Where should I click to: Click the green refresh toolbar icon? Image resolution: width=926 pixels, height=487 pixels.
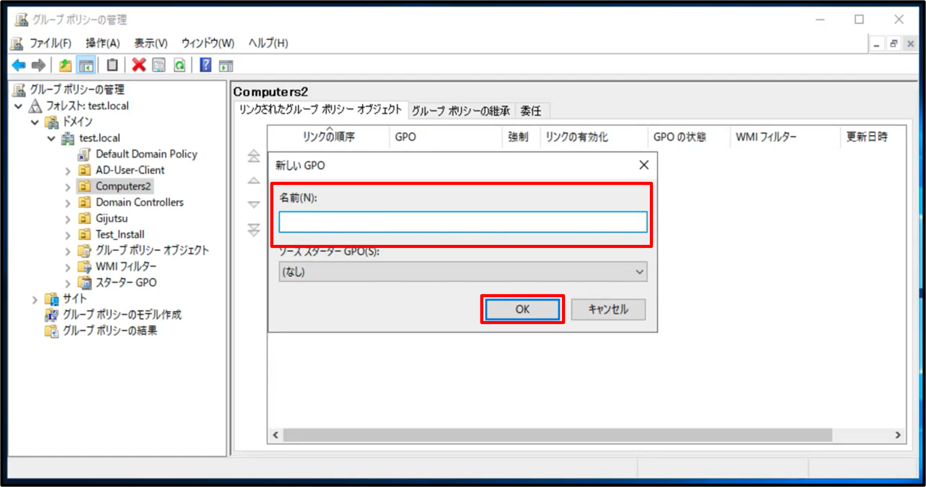tap(179, 65)
